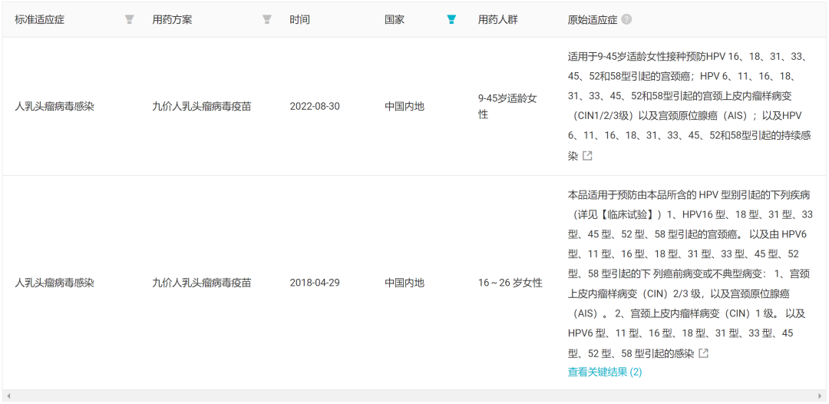Screen dimensions: 829x404
Task: Click the 2022-08-30 date cell
Action: (x=315, y=106)
